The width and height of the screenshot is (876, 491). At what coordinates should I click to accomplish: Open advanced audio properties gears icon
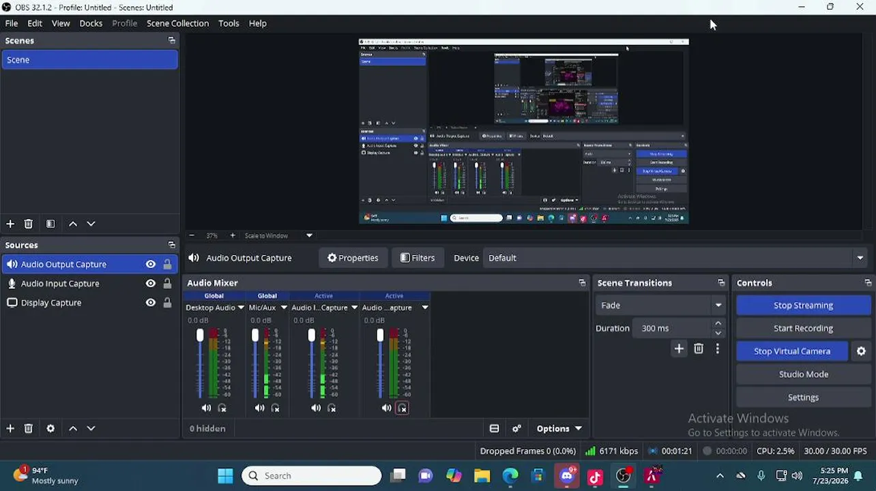[x=516, y=428]
